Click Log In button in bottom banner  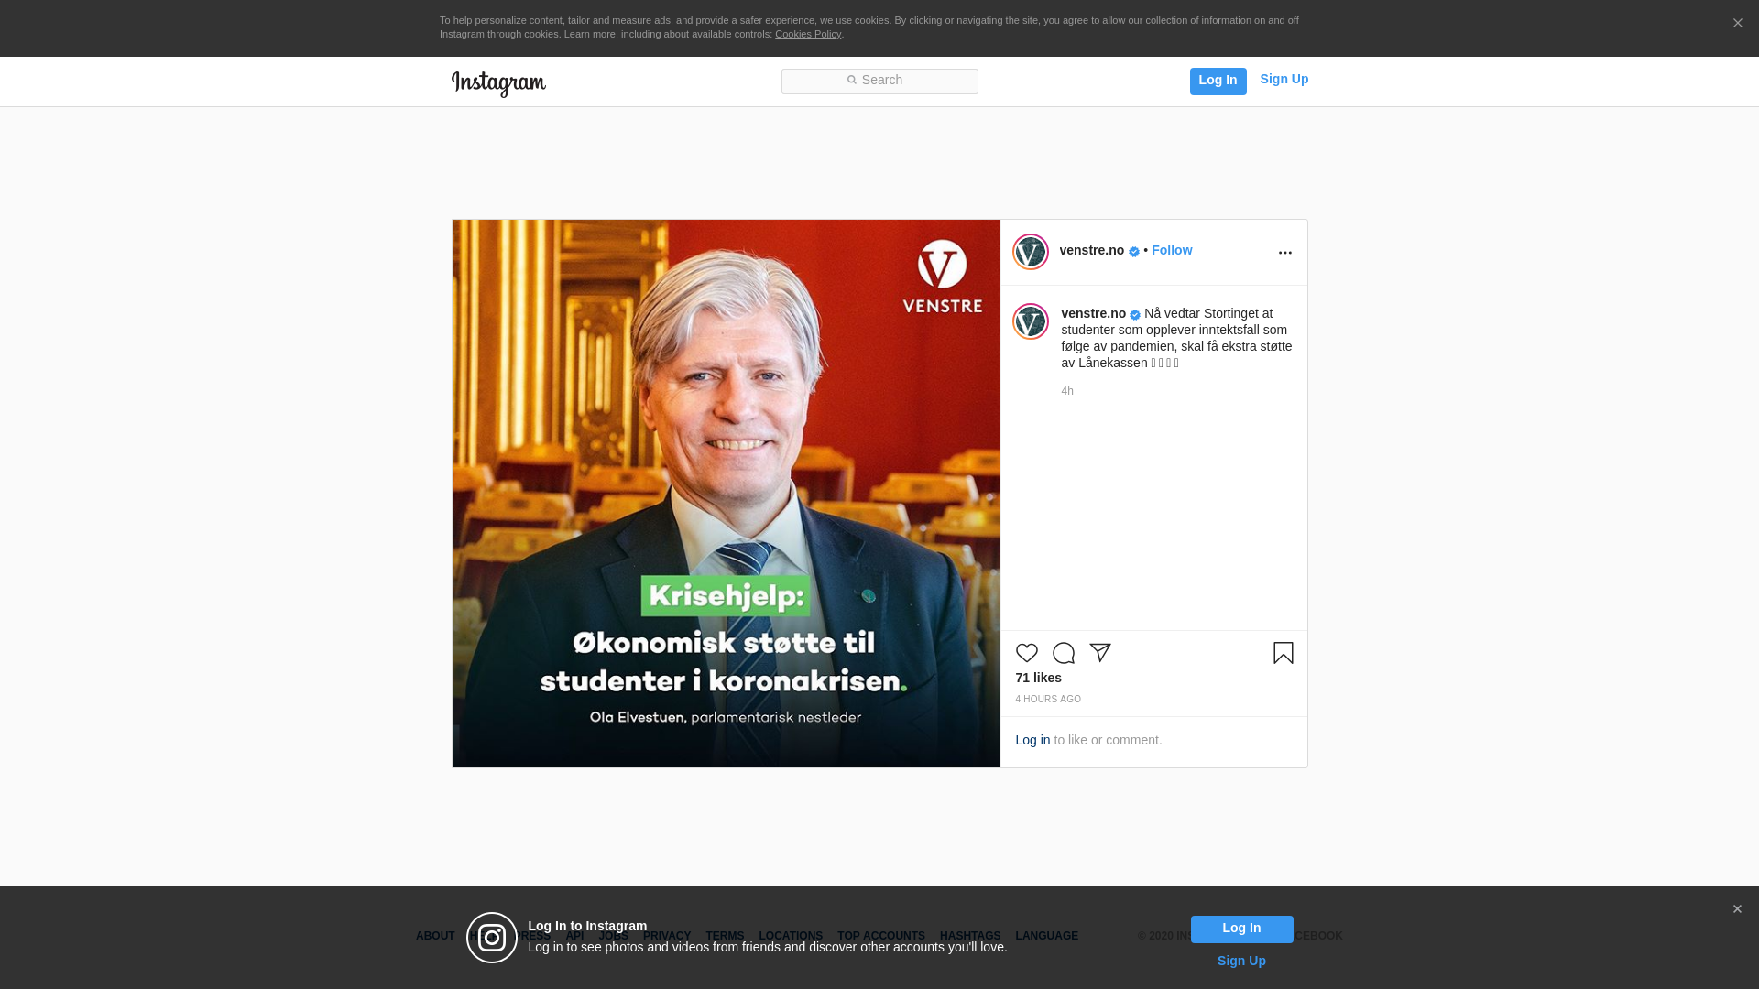pos(1241,929)
